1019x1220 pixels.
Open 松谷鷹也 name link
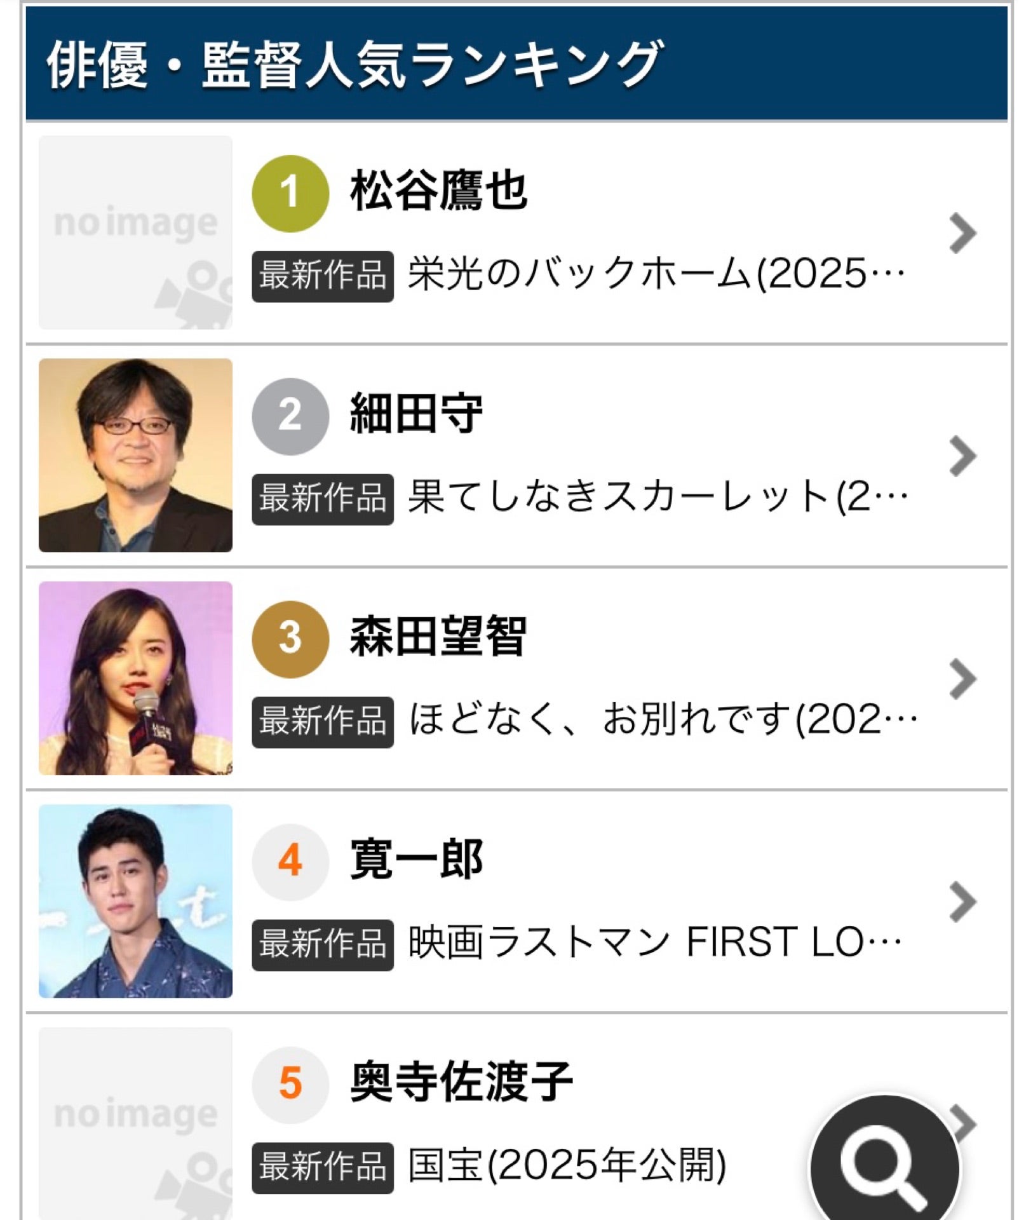[438, 191]
